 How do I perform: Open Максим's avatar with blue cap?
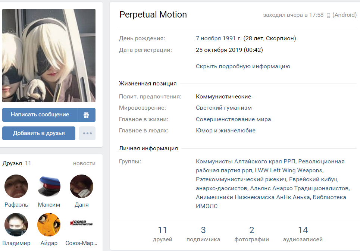click(49, 186)
